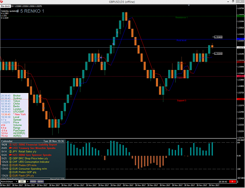Click the red Support 3 price tag on axis

[x=241, y=99]
